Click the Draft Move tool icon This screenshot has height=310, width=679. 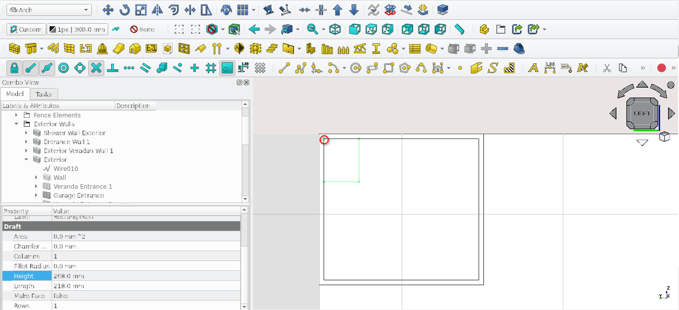[108, 10]
